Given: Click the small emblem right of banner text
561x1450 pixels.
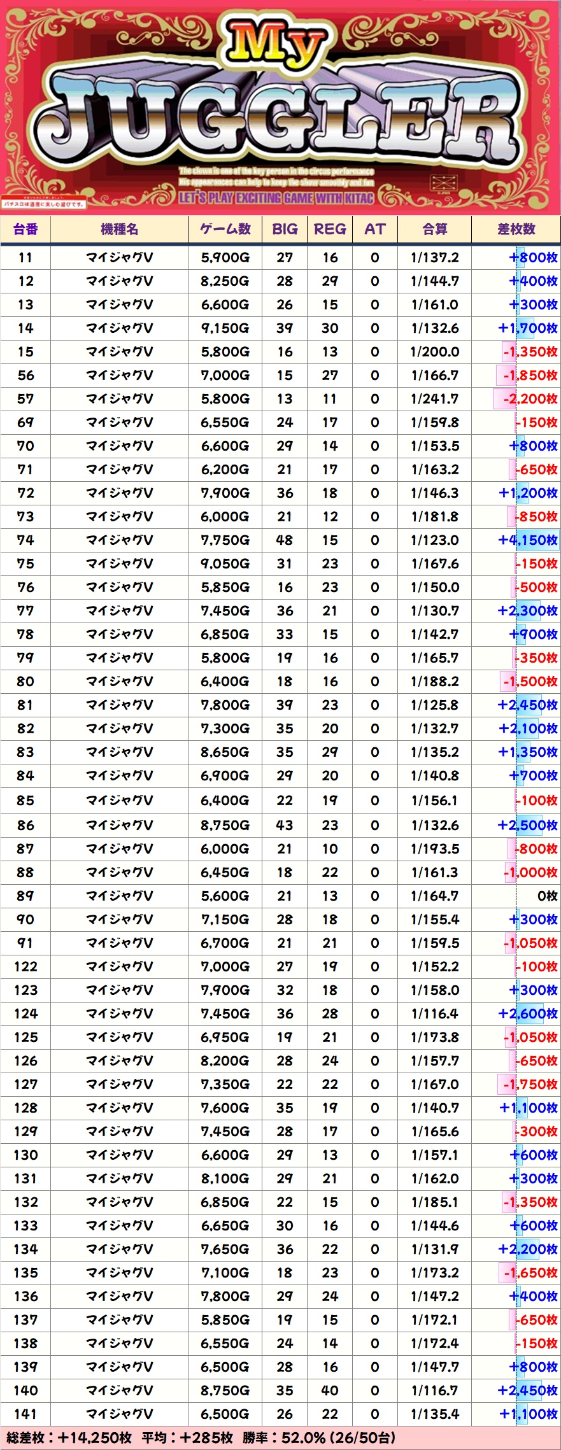Looking at the screenshot, I should (444, 185).
